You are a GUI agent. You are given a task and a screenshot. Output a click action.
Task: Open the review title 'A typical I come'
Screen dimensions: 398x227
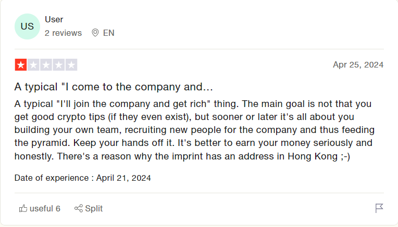click(x=114, y=87)
